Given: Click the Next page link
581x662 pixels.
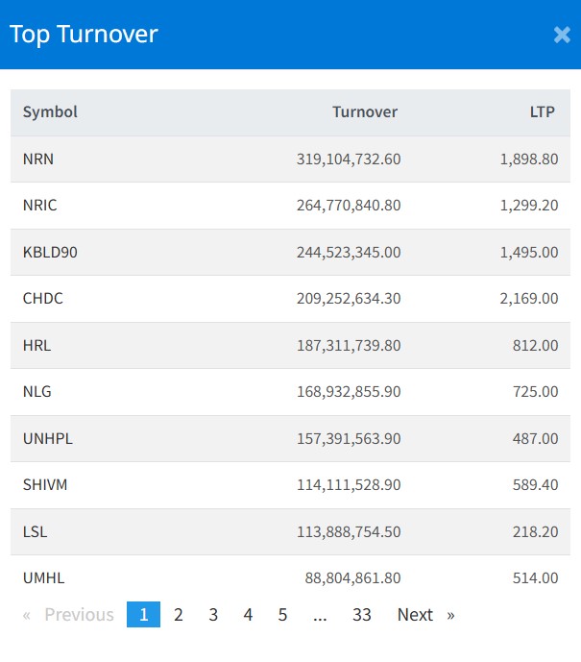Looking at the screenshot, I should [x=424, y=615].
